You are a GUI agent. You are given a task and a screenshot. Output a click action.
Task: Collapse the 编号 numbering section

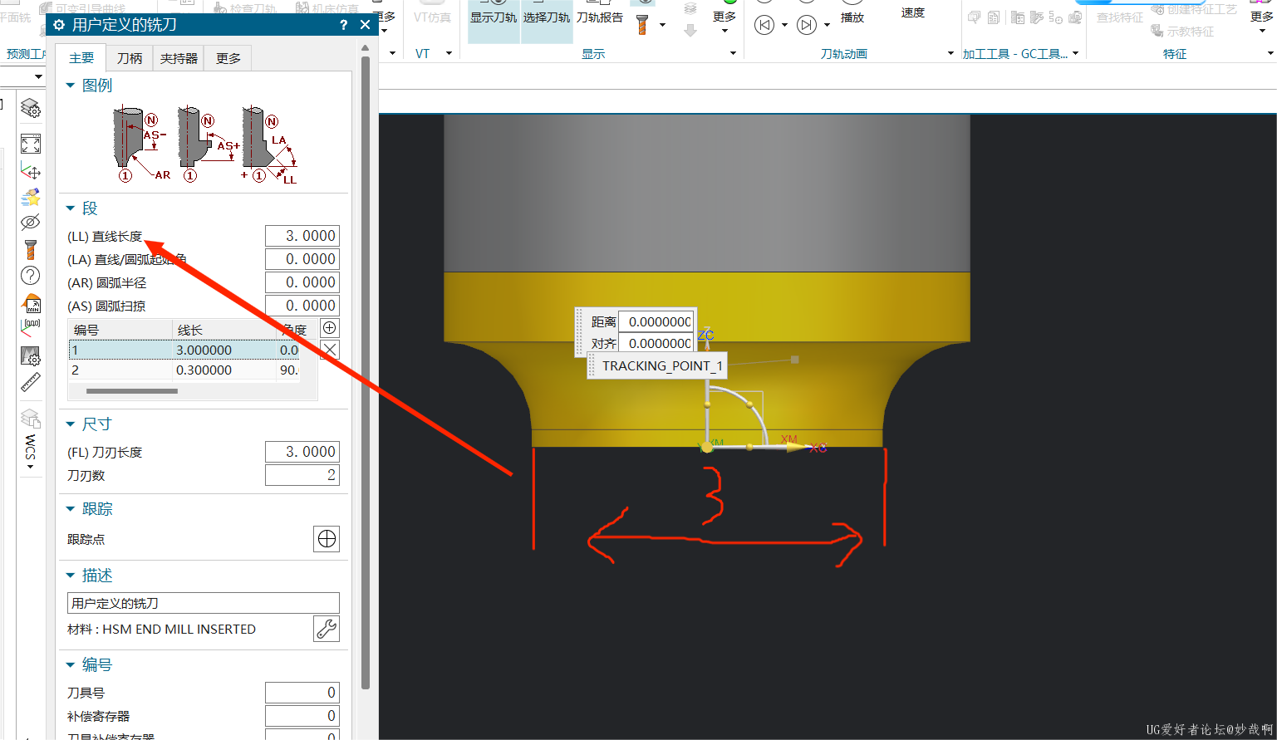(x=71, y=664)
